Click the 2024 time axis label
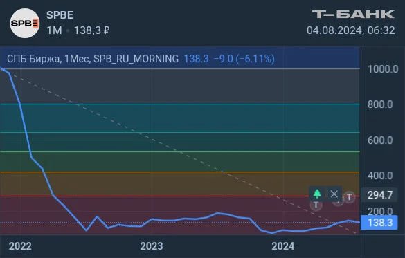This screenshot has height=258, width=405. click(283, 246)
